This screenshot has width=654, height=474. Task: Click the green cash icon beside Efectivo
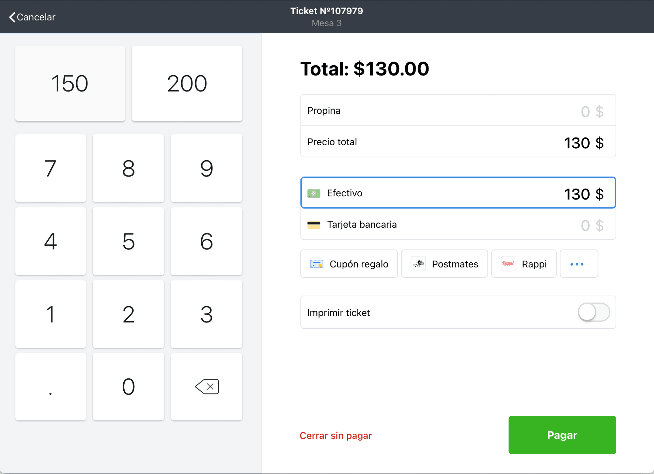(x=314, y=193)
